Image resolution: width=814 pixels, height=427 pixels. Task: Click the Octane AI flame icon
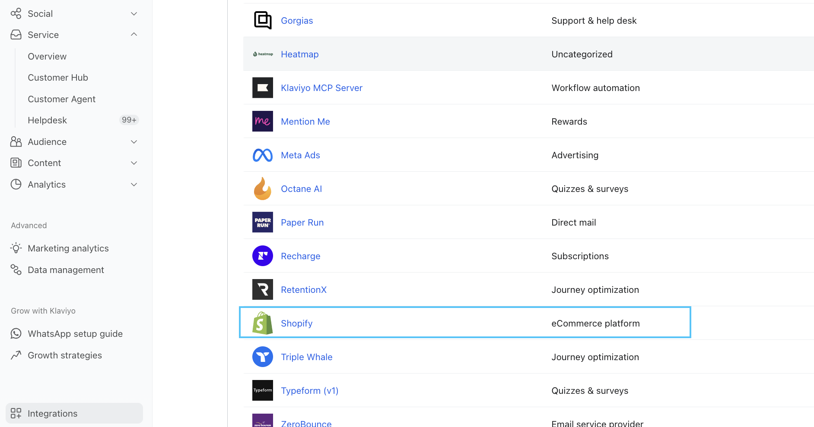coord(263,188)
